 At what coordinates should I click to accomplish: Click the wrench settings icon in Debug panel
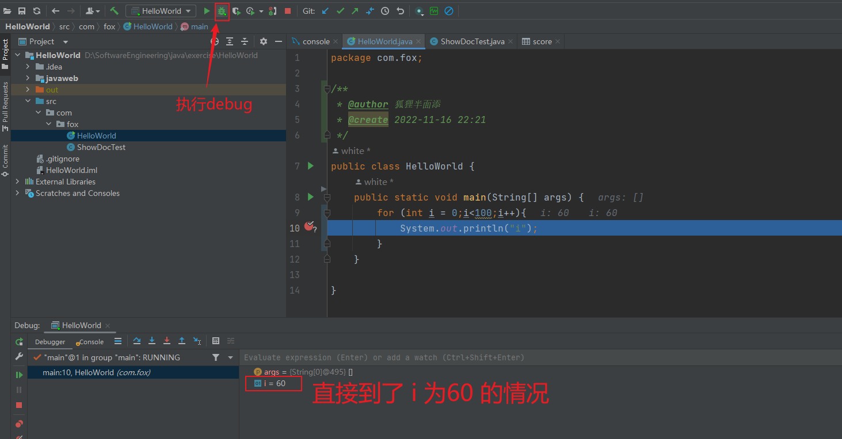point(19,357)
